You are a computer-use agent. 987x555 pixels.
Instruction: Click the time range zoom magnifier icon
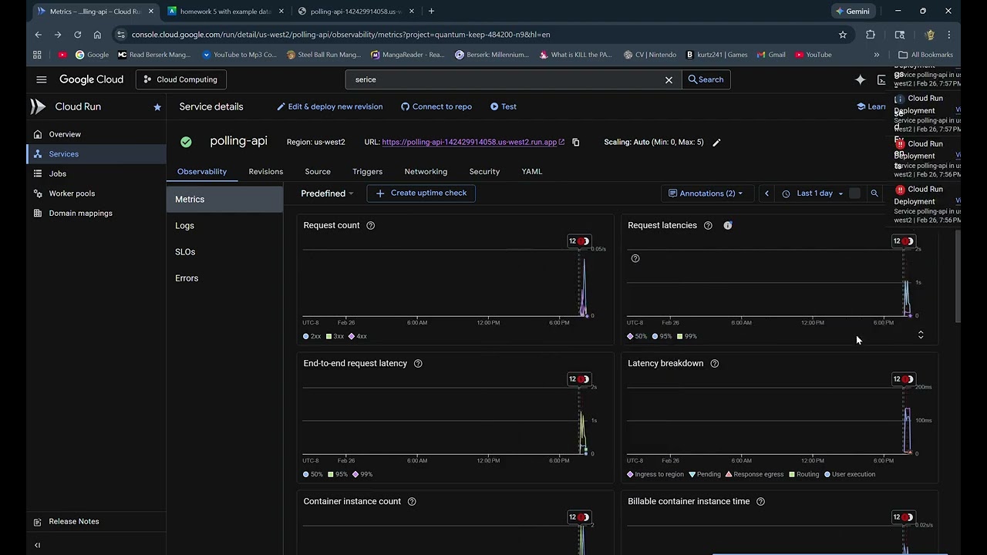(x=874, y=193)
